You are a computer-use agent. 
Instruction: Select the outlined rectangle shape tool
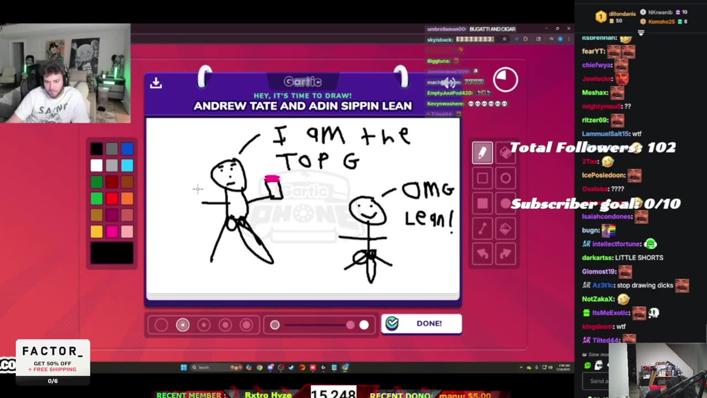[482, 178]
